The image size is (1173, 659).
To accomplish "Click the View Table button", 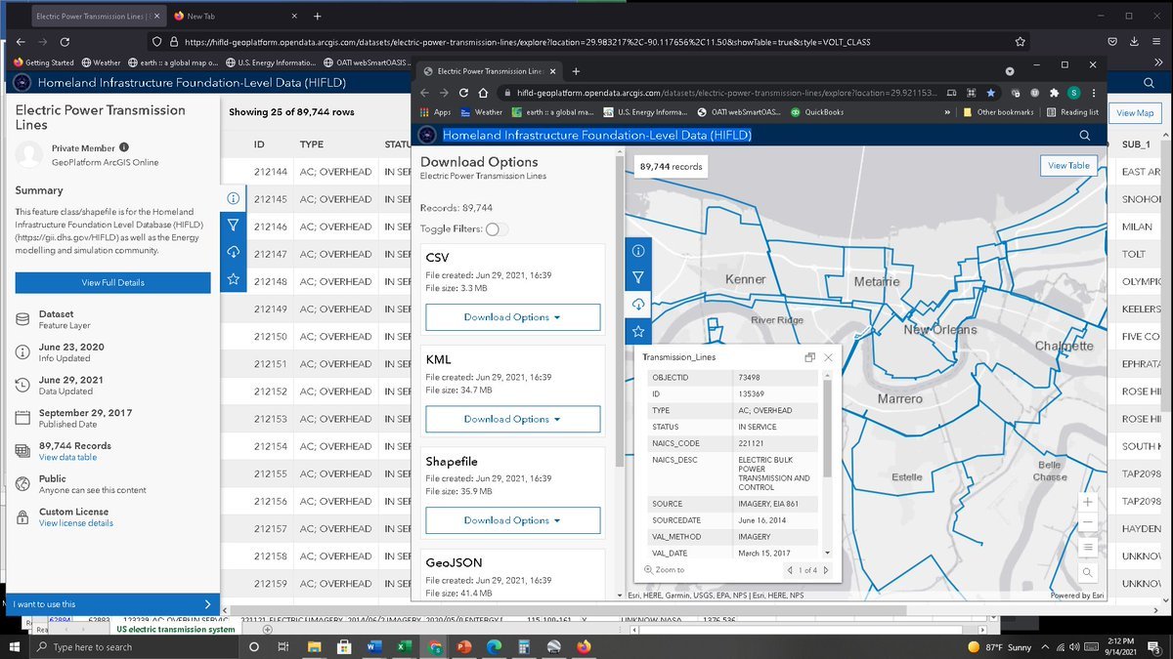I will pos(1068,166).
